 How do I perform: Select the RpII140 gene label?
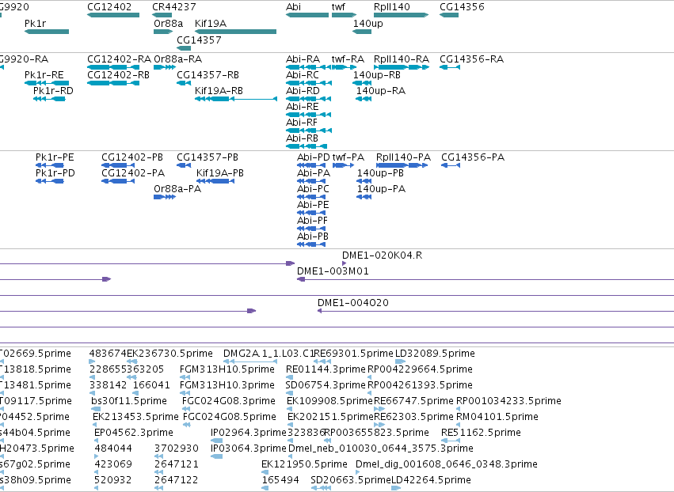pyautogui.click(x=392, y=7)
